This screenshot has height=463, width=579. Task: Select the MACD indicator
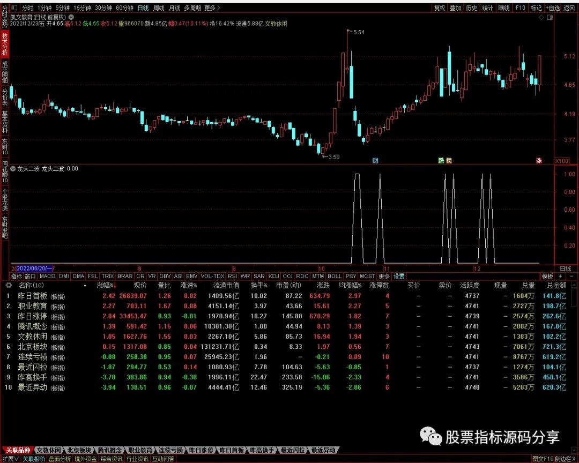[47, 276]
